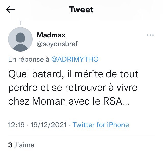Image resolution: width=163 pixels, height=153 pixels.
Task: Click the tweet line "perdre et se retrouver"
Action: (73, 88)
